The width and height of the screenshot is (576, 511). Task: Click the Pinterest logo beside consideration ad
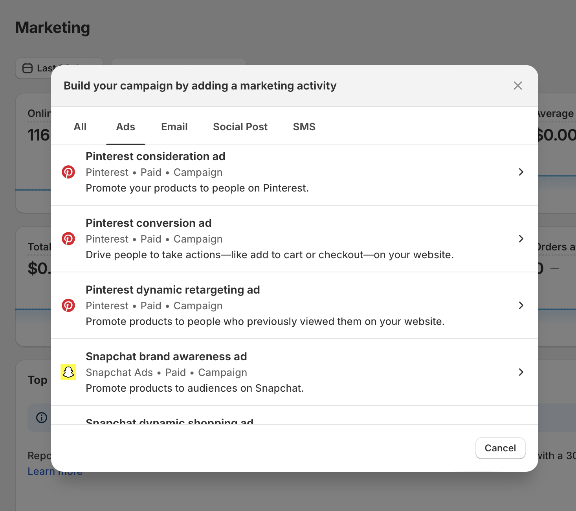coord(68,172)
